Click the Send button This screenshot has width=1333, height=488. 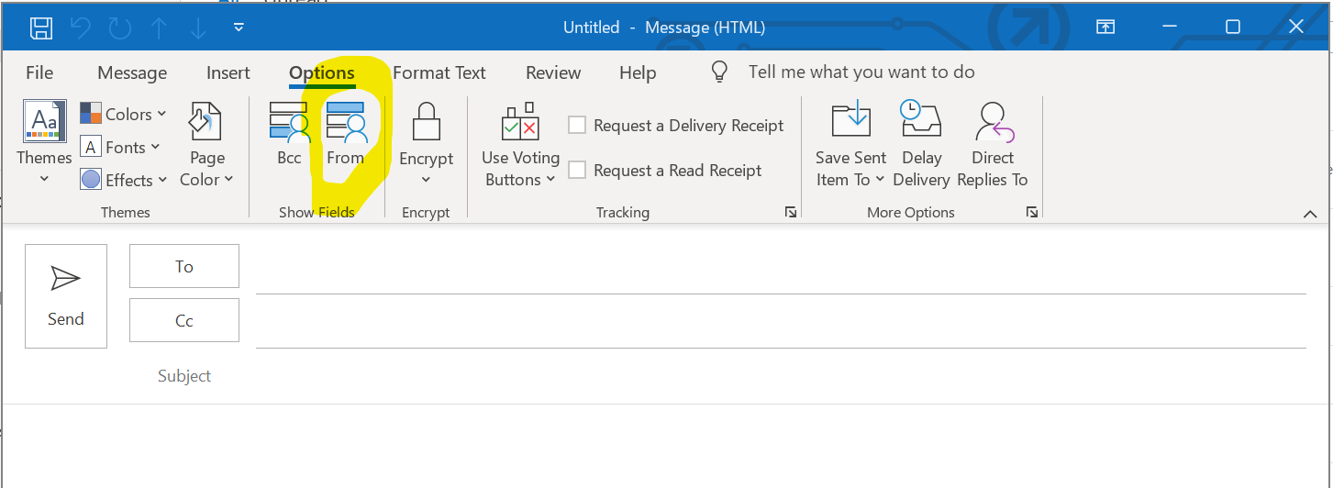[x=66, y=296]
